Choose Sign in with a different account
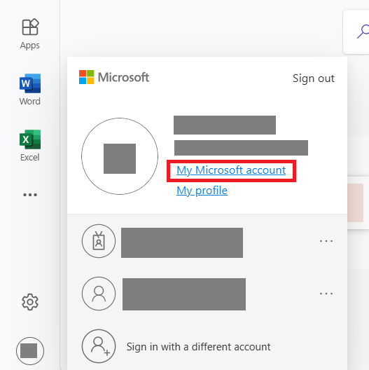Screen dimensions: 369x370 pos(199,347)
